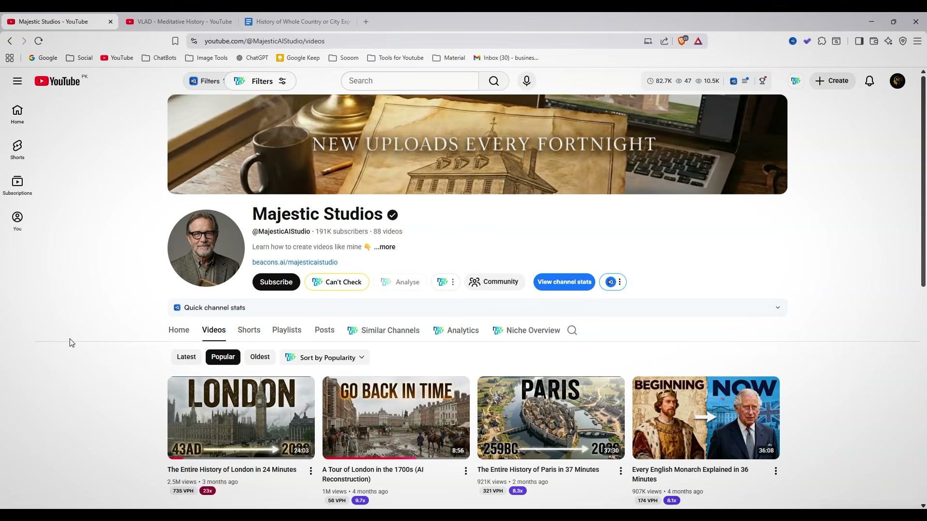This screenshot has width=927, height=521.
Task: Open the account avatar menu
Action: [898, 81]
